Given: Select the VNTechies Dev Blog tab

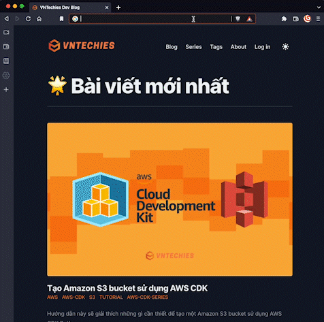Looking at the screenshot, I should coord(70,7).
